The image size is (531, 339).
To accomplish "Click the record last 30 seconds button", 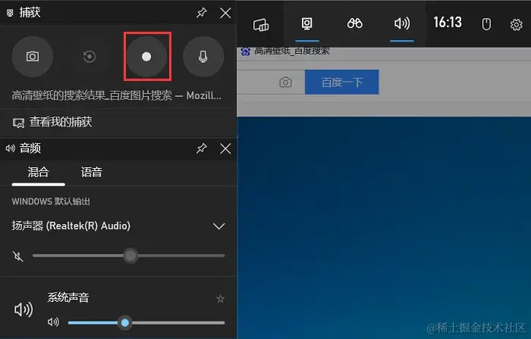I will pos(90,57).
